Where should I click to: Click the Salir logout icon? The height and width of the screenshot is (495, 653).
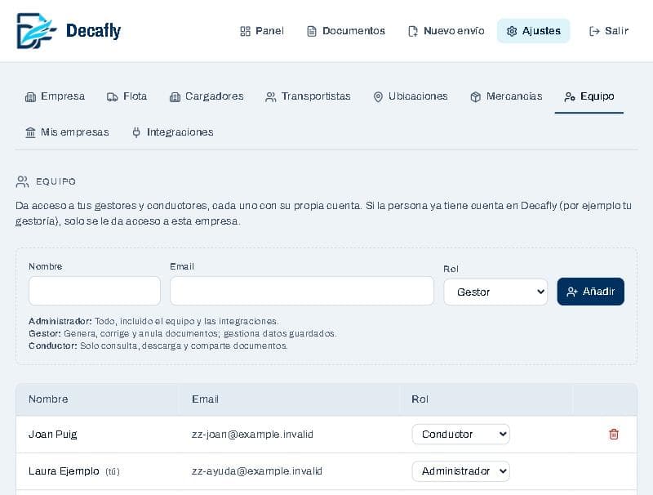594,31
